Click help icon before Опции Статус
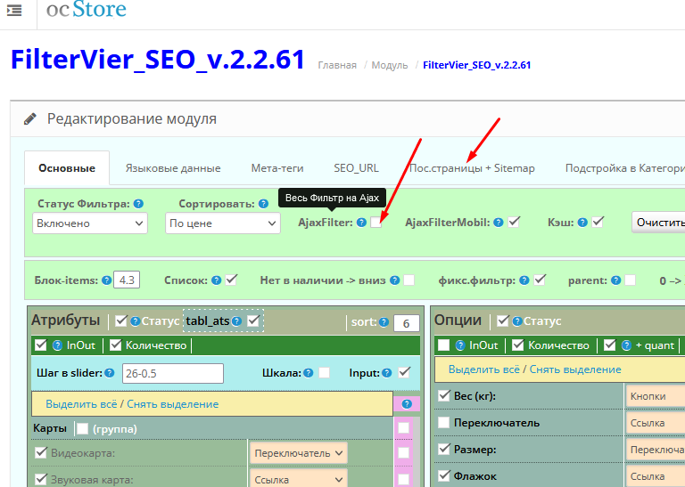The image size is (685, 487). [517, 321]
